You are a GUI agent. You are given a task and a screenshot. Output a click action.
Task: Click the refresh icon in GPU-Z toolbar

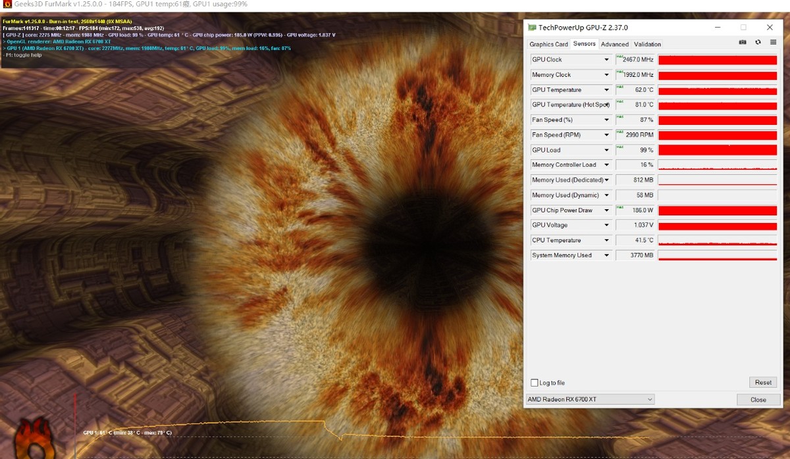(758, 42)
